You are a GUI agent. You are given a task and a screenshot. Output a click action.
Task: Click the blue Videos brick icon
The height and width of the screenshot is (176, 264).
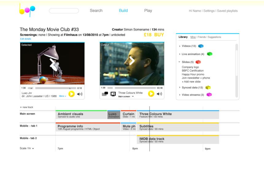(201, 46)
